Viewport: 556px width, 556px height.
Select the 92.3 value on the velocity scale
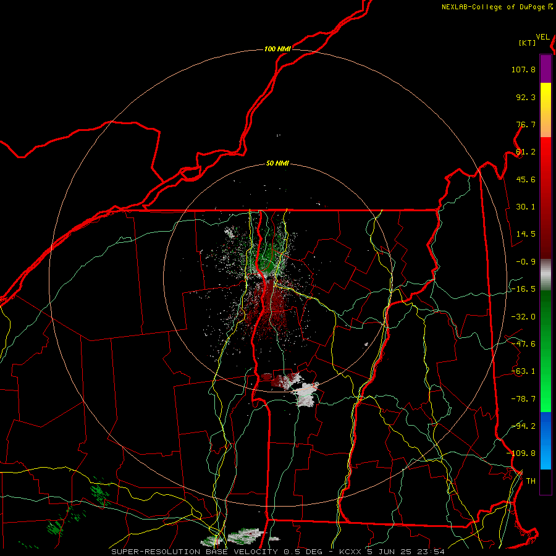pos(526,97)
